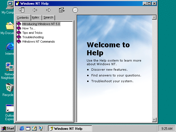Click book icon beside Troubleshooting
The width and height of the screenshot is (176, 132).
19,37
